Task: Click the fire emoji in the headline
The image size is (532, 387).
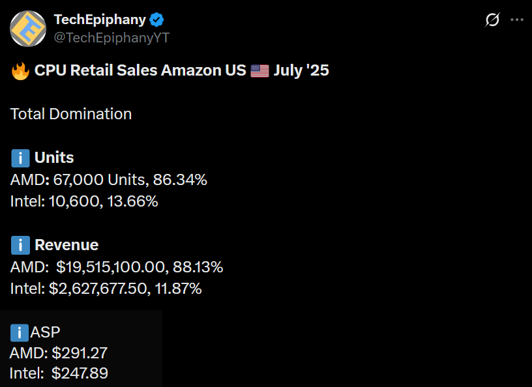Action: 20,71
